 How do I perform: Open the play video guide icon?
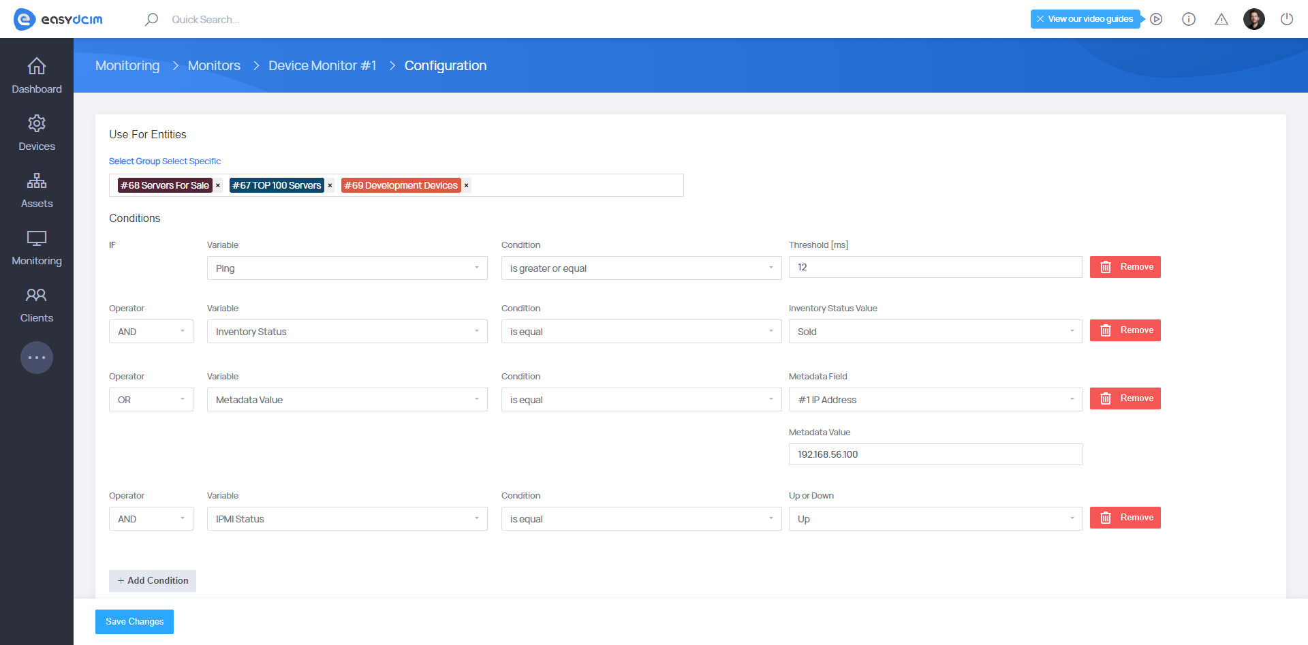click(1156, 19)
